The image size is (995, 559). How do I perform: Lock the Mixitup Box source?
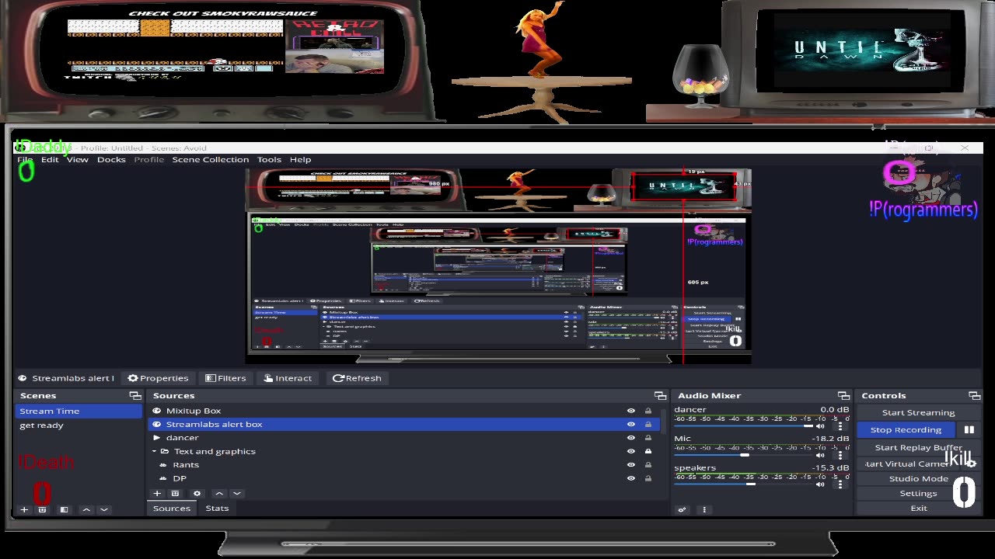[648, 411]
